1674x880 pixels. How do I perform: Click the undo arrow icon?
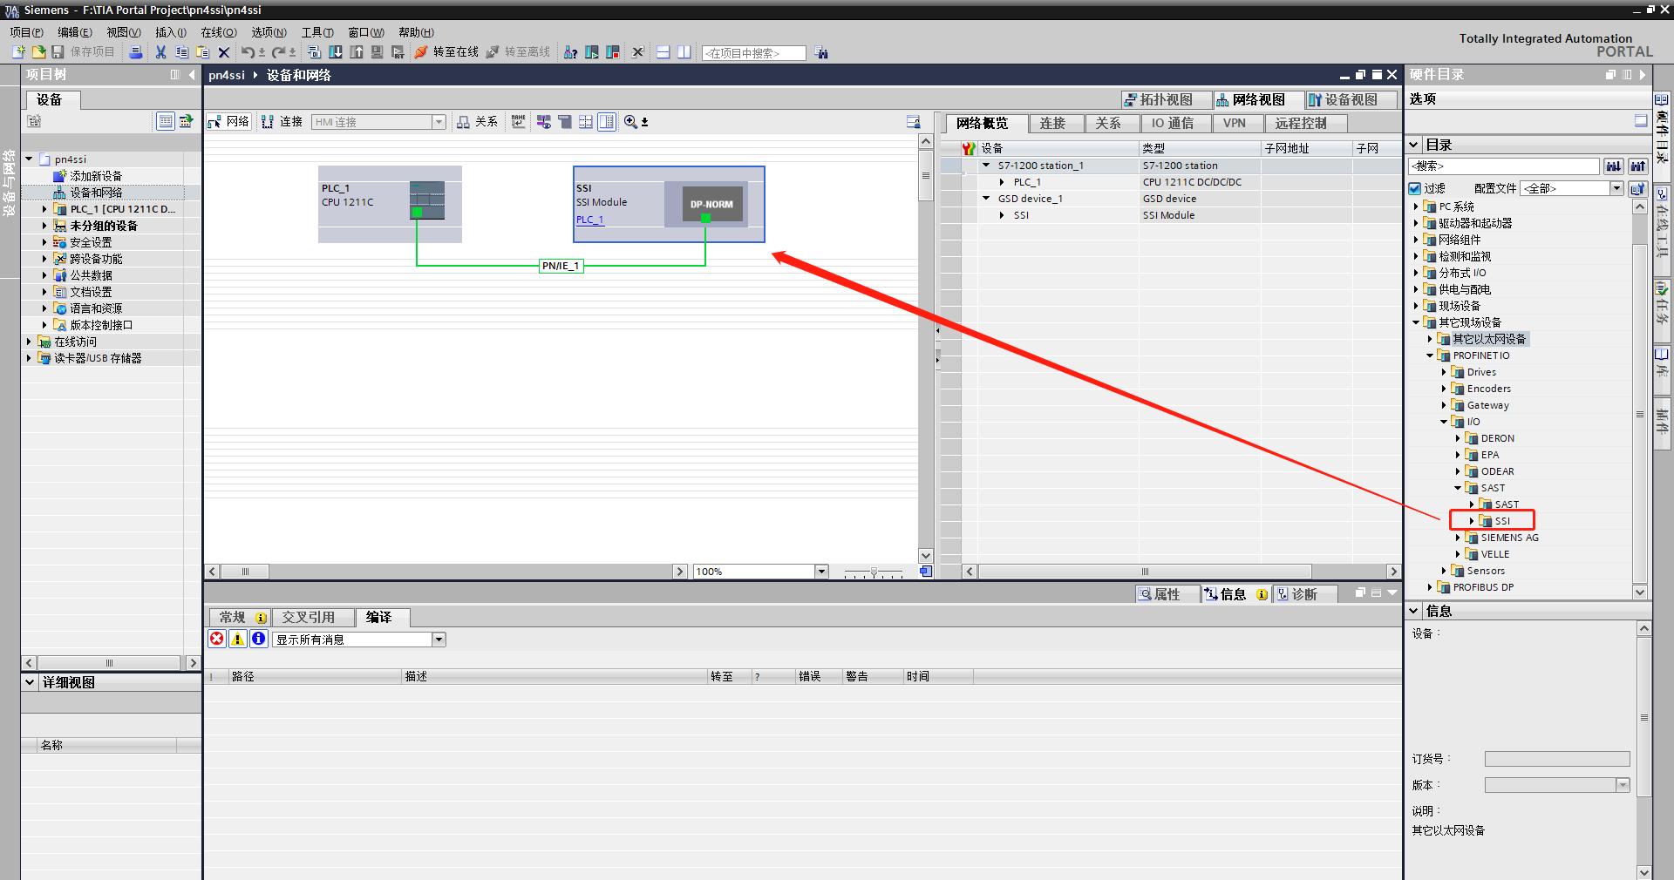pyautogui.click(x=248, y=52)
